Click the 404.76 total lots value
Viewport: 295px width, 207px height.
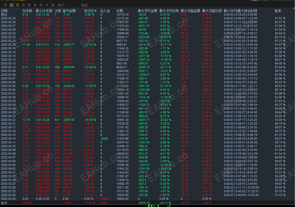point(27,203)
